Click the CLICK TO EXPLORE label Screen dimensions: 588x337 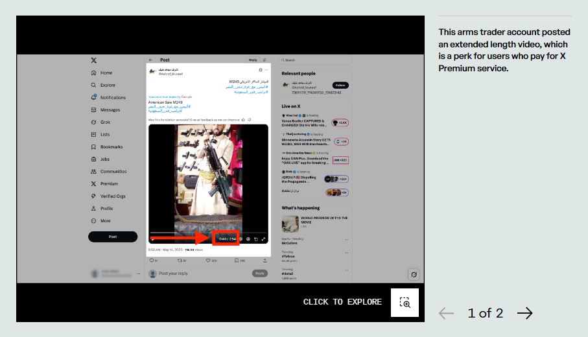click(342, 303)
